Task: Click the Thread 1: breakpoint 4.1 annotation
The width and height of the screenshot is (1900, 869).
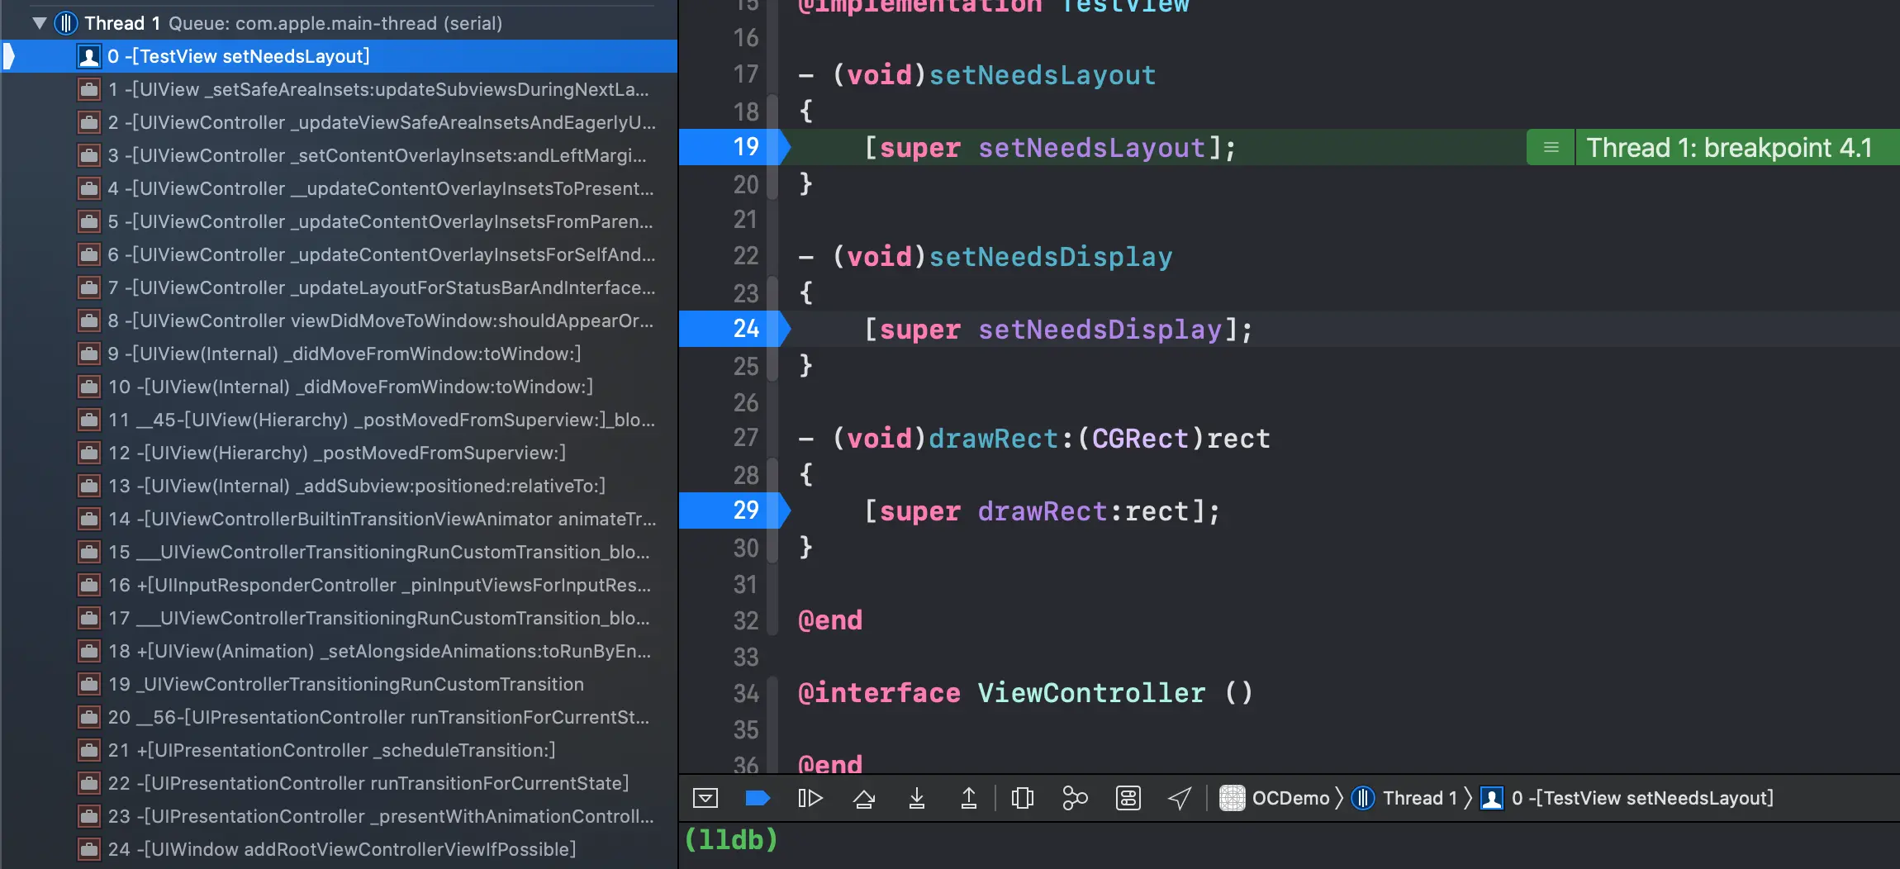Action: (1730, 148)
